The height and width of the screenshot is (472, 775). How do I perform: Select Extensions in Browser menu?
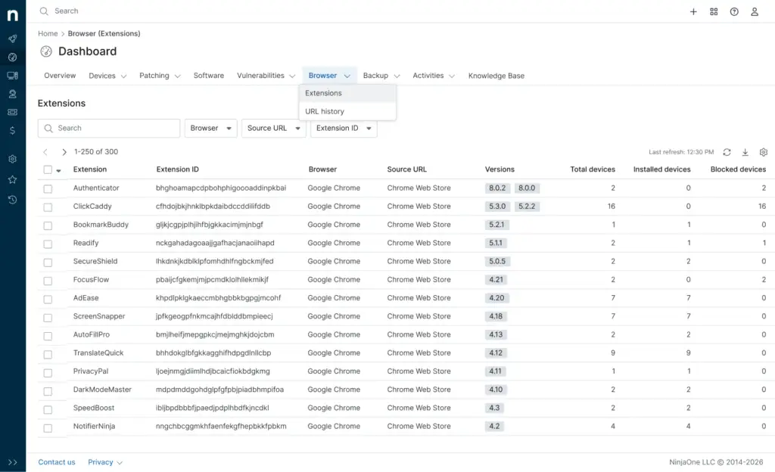(347, 93)
